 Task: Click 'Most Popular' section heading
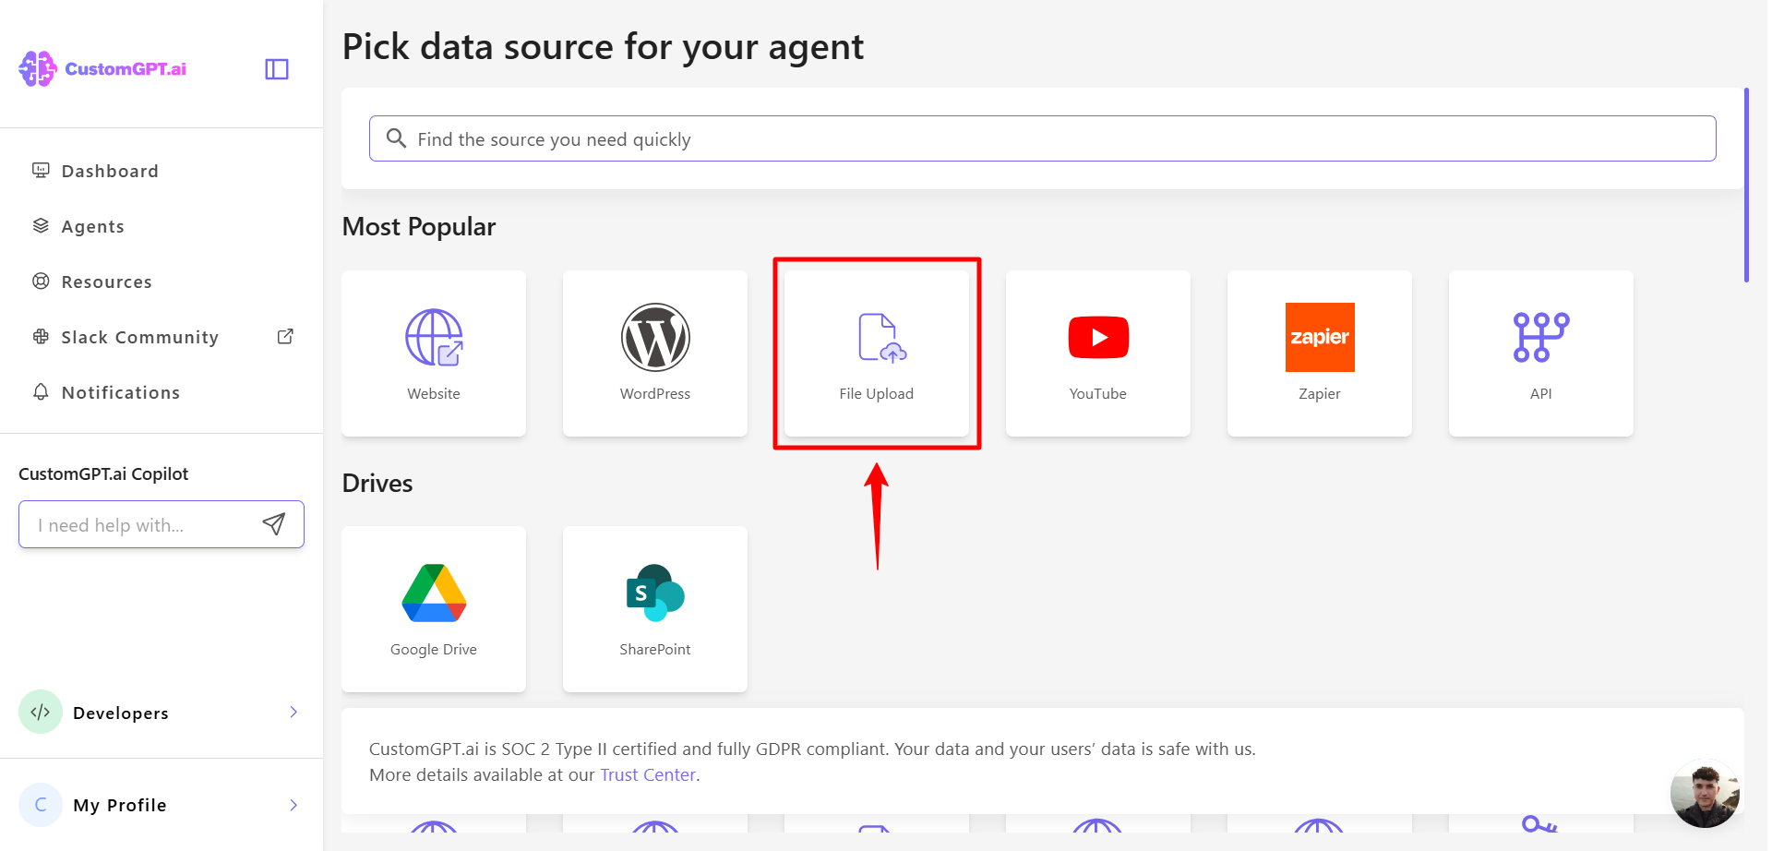[x=419, y=227]
